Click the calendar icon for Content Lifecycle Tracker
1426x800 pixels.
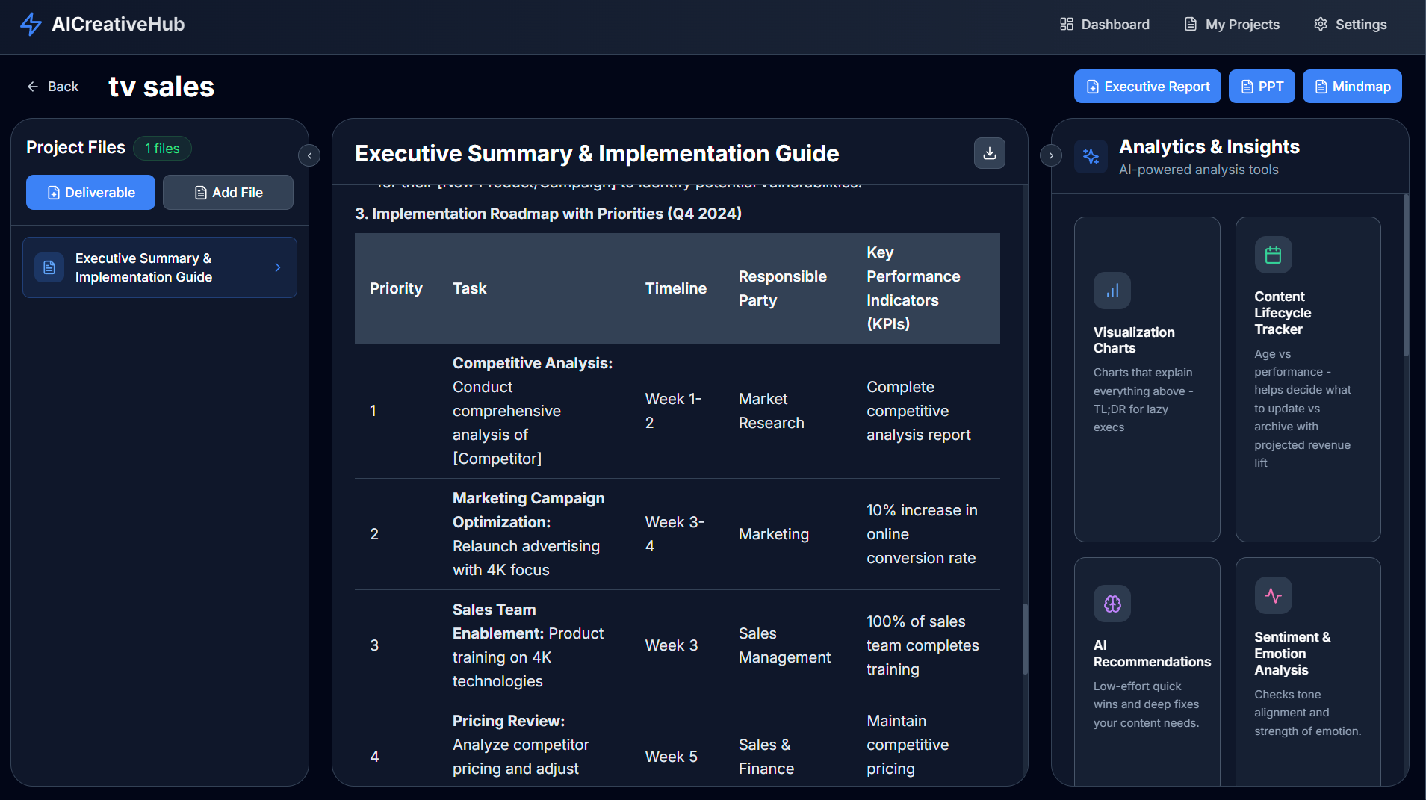pyautogui.click(x=1273, y=255)
